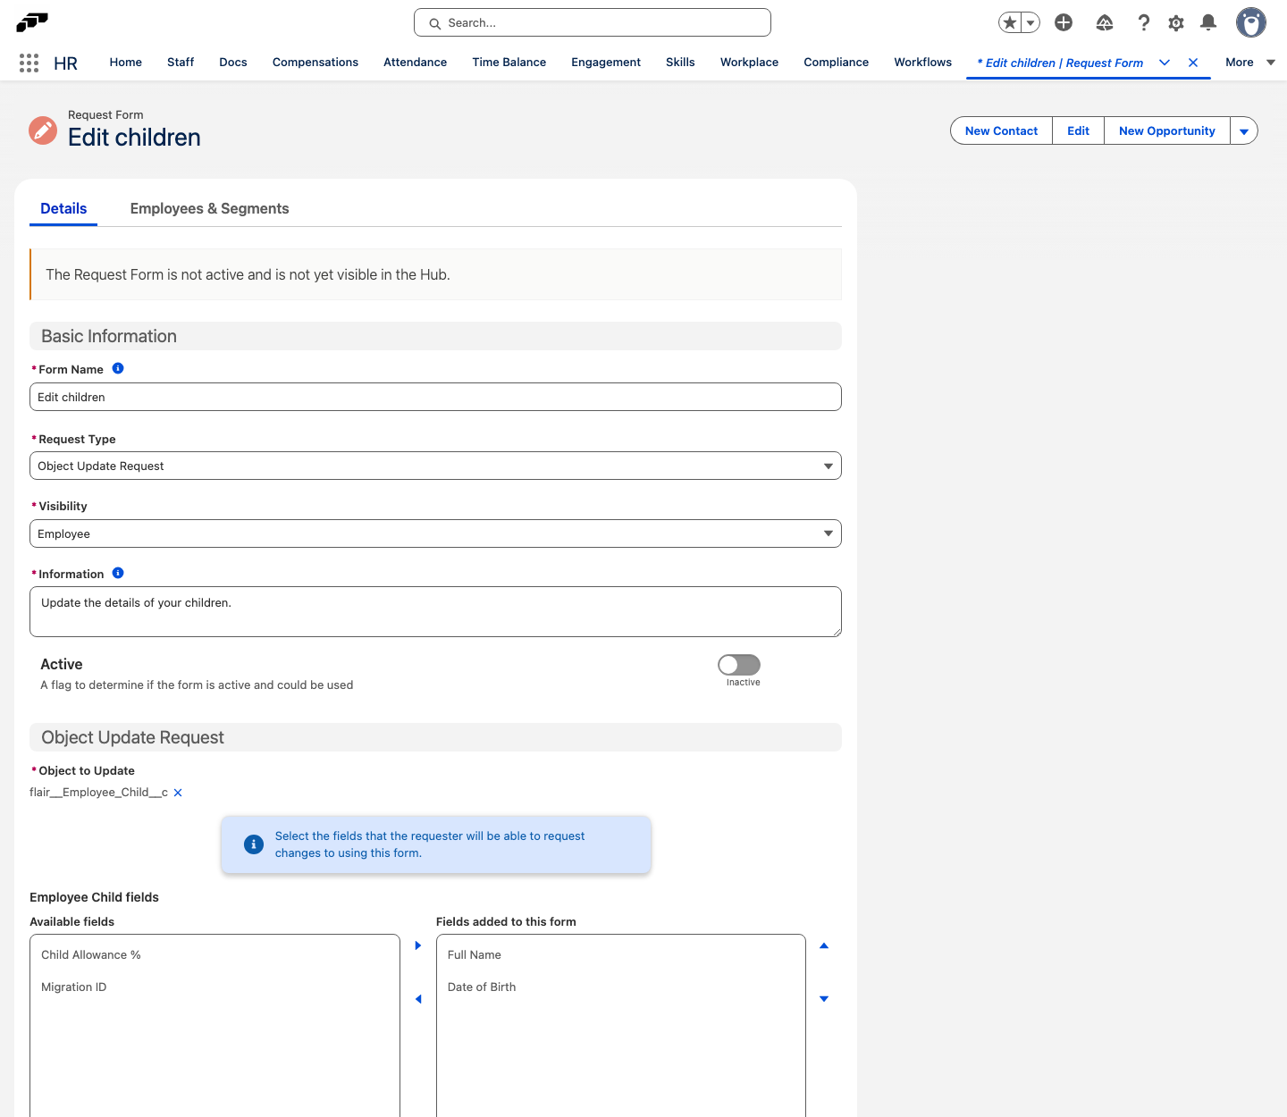1287x1117 pixels.
Task: Open the help question mark
Action: 1143,22
